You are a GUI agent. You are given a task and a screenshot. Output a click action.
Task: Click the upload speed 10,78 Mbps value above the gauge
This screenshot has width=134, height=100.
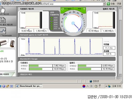tap(94, 31)
